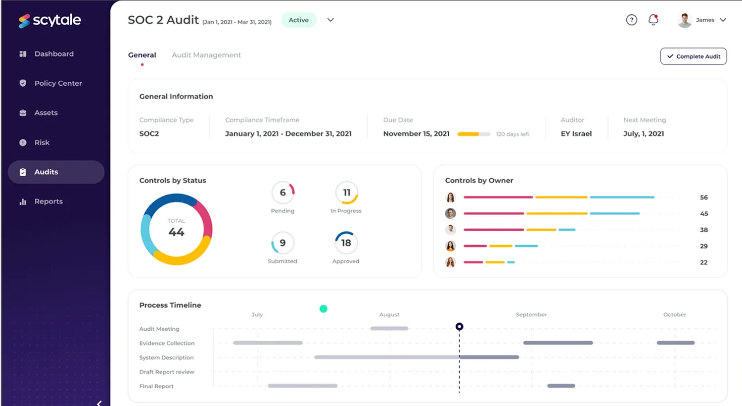The width and height of the screenshot is (742, 406).
Task: Click the 'September' month header
Action: (532, 315)
